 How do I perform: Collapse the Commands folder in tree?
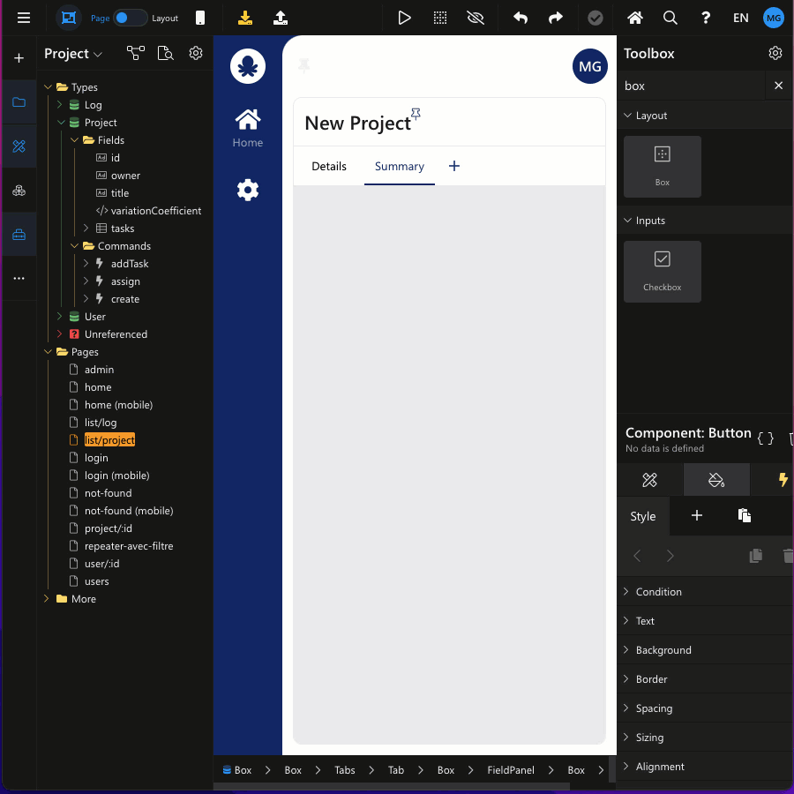(x=76, y=246)
